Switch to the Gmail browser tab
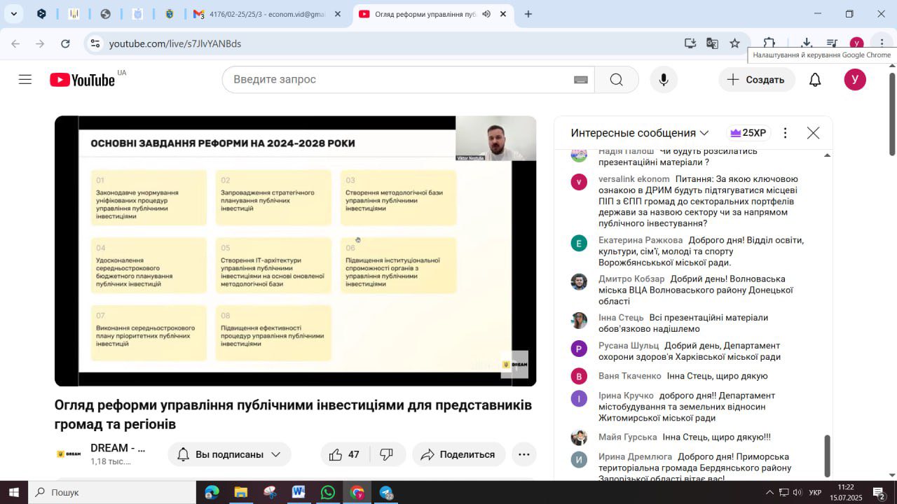Viewport: 897px width, 504px height. [x=266, y=14]
